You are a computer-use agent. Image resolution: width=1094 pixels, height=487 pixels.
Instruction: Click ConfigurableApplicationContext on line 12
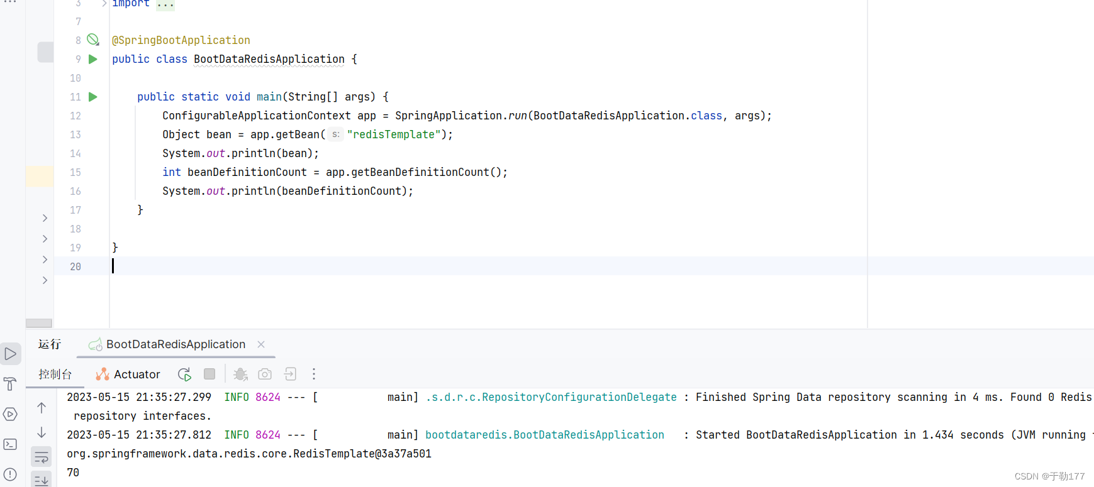(257, 116)
